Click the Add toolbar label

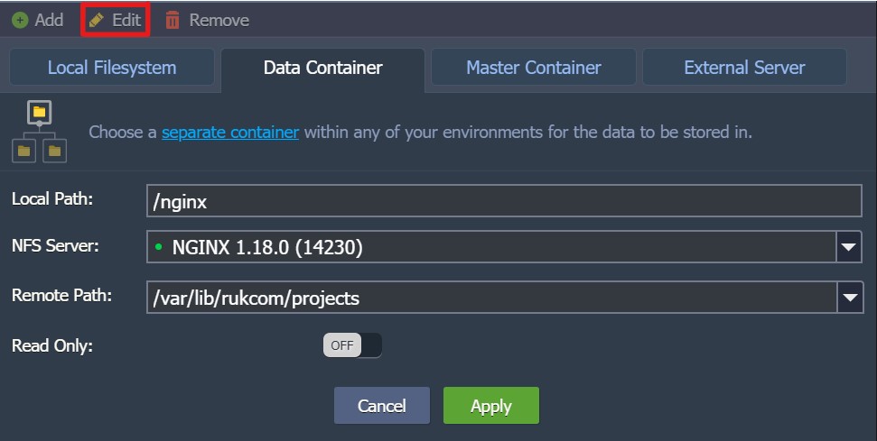click(x=49, y=20)
